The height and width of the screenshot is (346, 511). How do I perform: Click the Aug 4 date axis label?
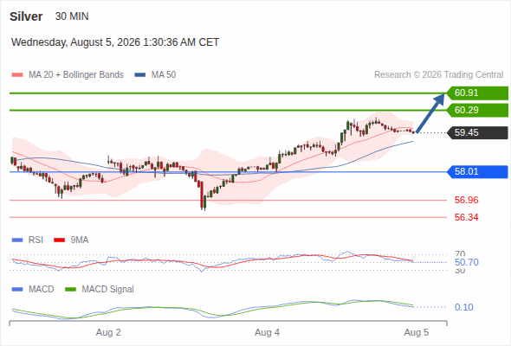[x=267, y=332]
